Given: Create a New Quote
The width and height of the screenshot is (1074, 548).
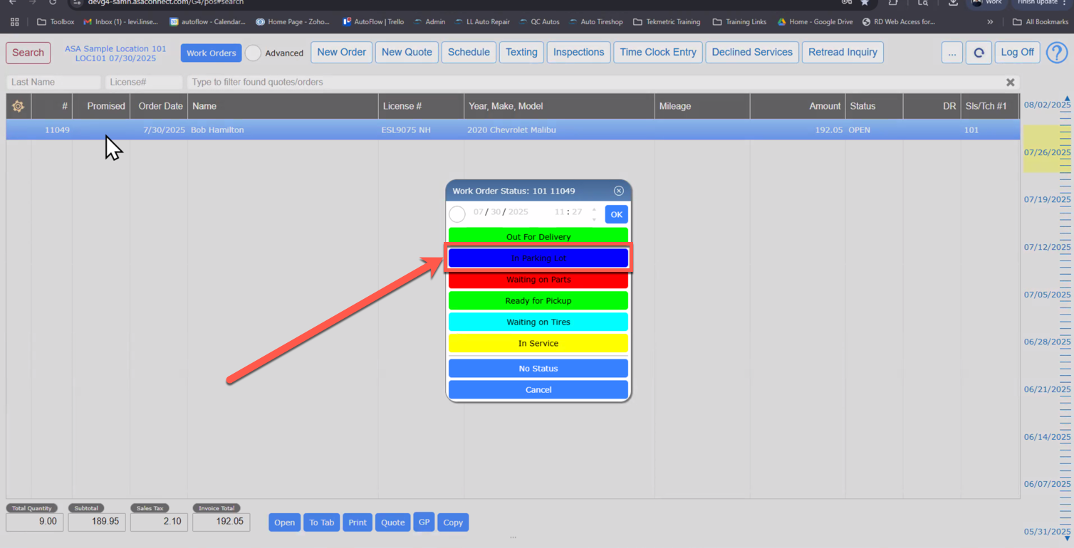Looking at the screenshot, I should click(x=407, y=53).
